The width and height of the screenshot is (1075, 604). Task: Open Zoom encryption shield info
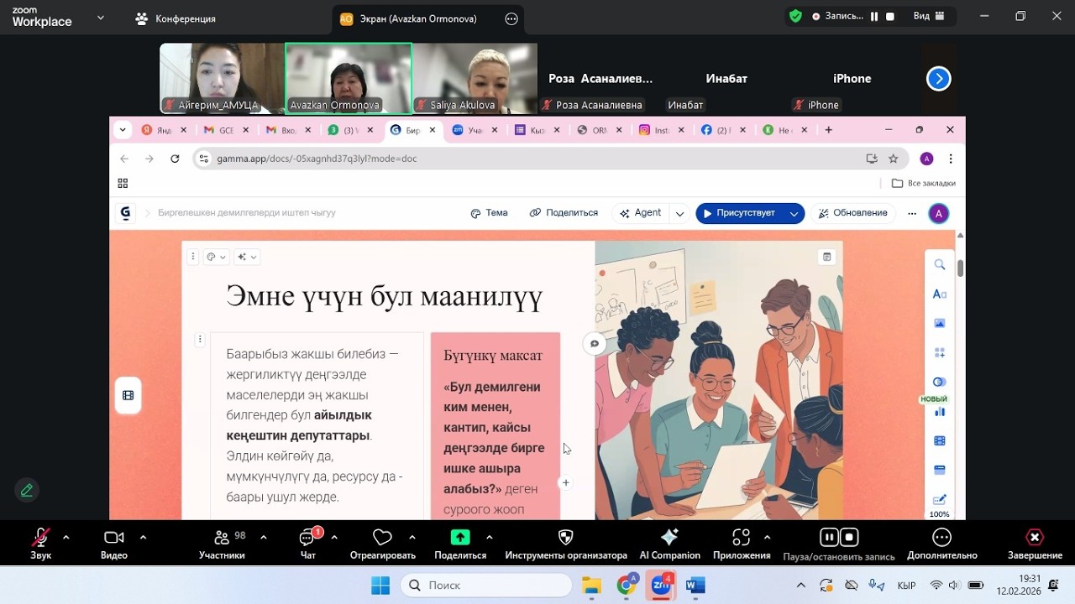click(794, 16)
